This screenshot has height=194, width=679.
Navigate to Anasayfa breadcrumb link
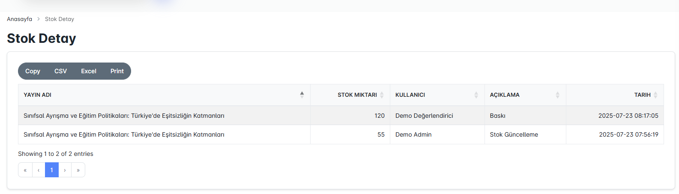tap(19, 19)
